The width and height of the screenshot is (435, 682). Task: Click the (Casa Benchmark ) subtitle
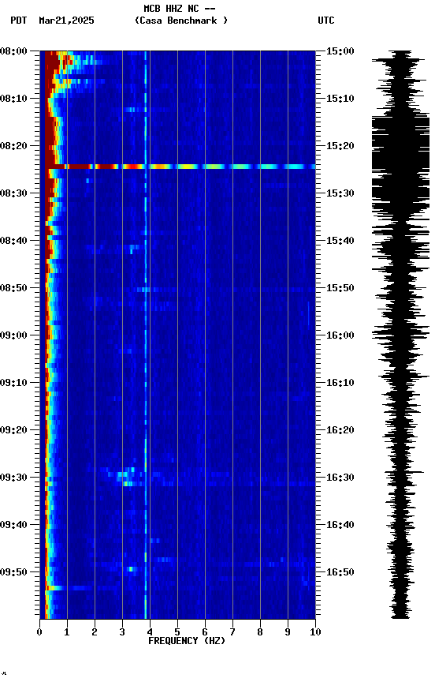tap(181, 21)
